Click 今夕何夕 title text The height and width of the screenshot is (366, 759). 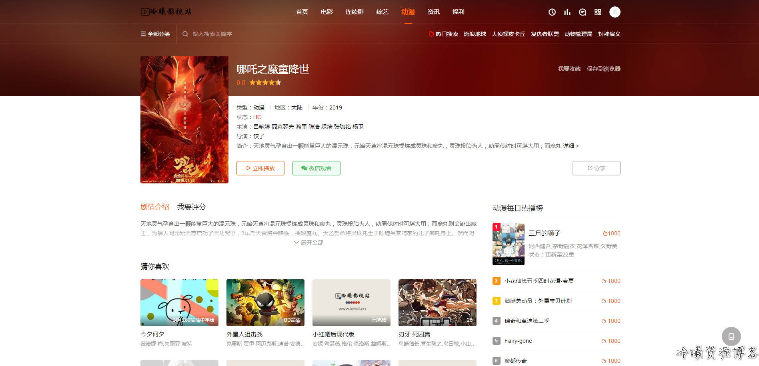(x=152, y=334)
